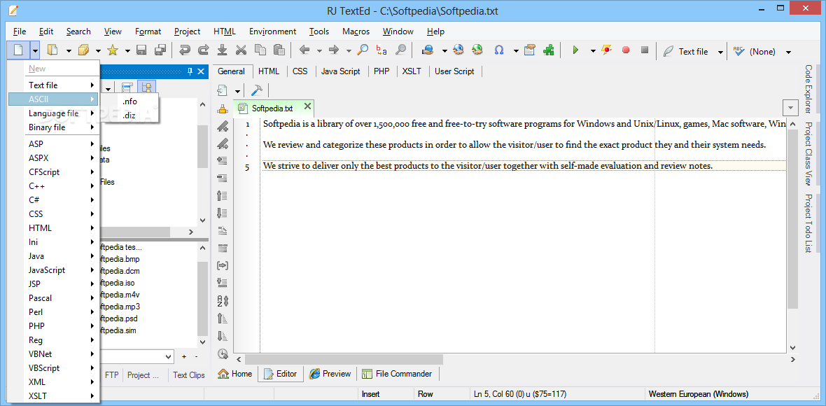
Task: Select .diz from ASCII submenu
Action: pyautogui.click(x=130, y=115)
